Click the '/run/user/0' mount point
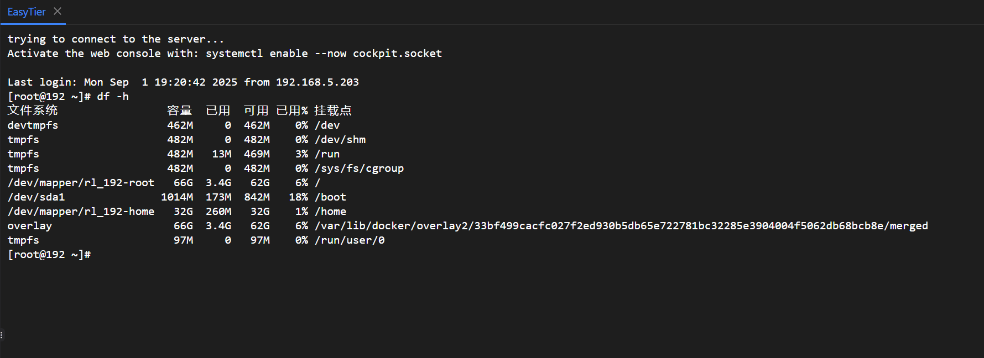 tap(350, 240)
